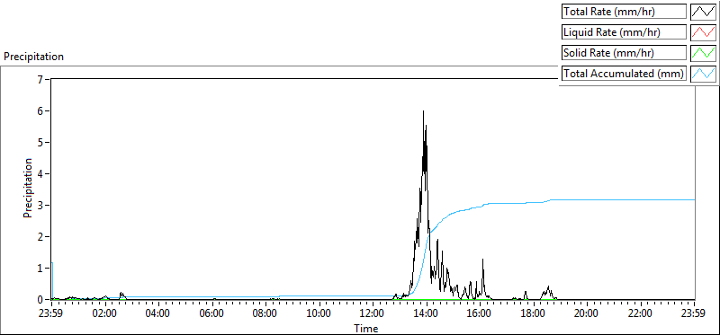Click the Total Rate black line icon
The width and height of the screenshot is (720, 335).
coord(703,12)
